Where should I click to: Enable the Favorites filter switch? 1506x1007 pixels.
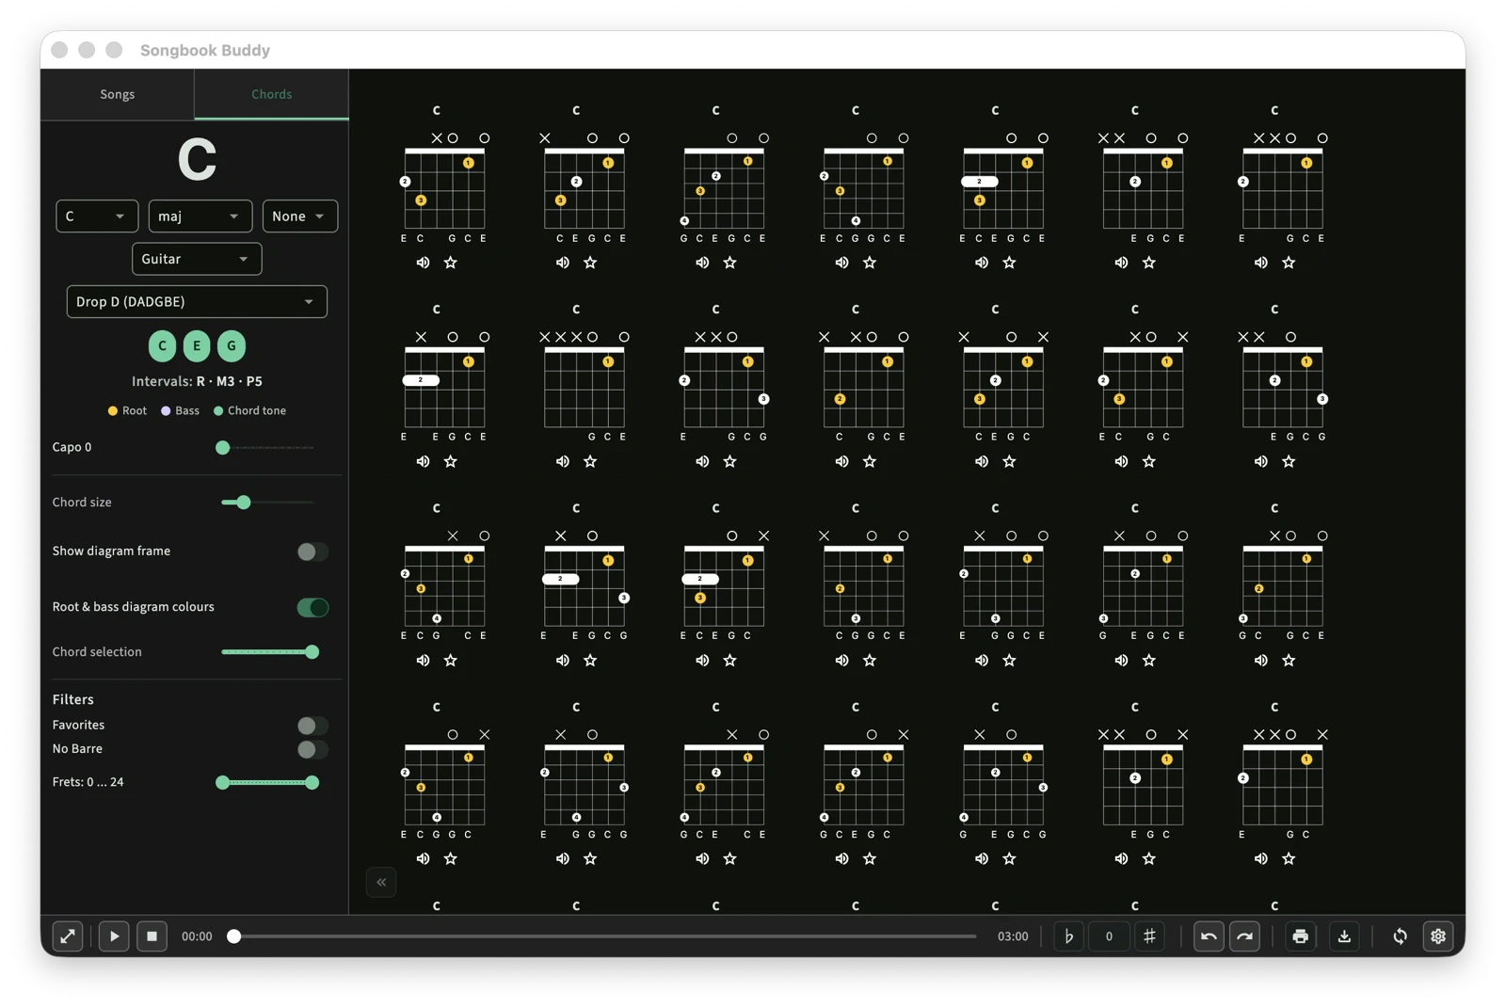click(x=312, y=726)
